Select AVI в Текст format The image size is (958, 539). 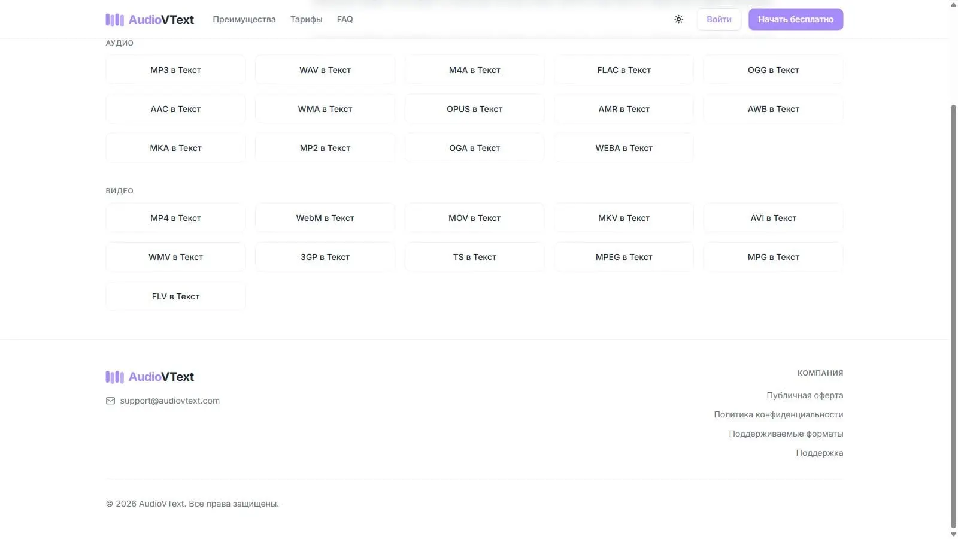click(x=774, y=218)
